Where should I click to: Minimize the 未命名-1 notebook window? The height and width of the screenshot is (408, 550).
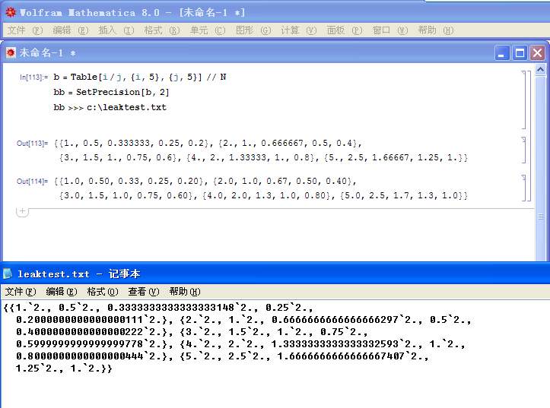[x=502, y=53]
